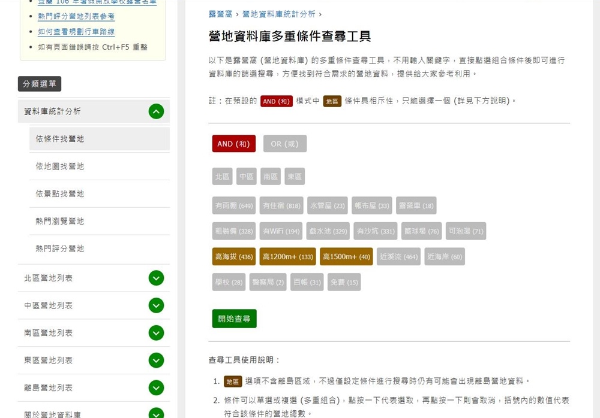Viewport: 600px width, 418px height.
Task: Toggle the 帳布屋 (33) filter
Action: [371, 205]
